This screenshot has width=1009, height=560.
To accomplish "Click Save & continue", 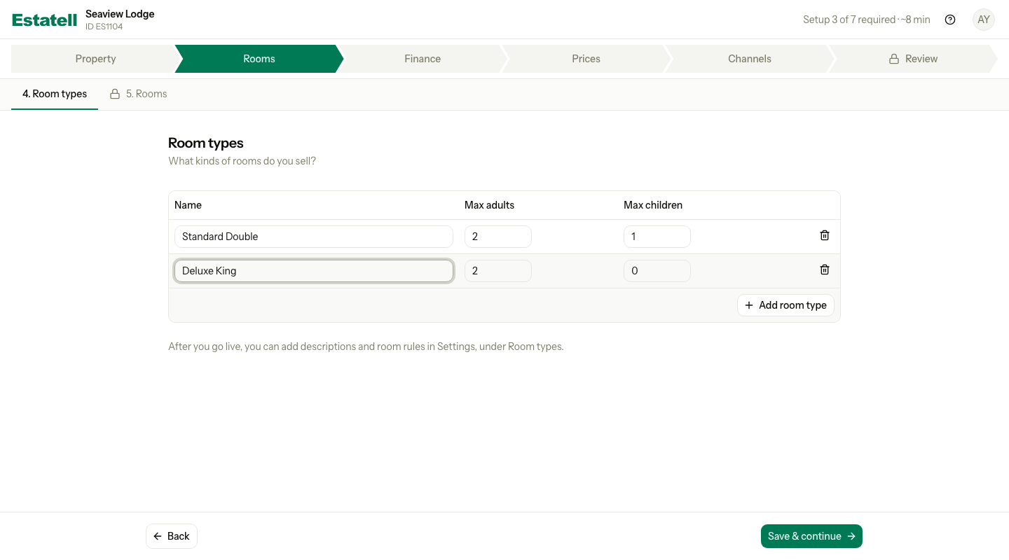I will [x=811, y=536].
